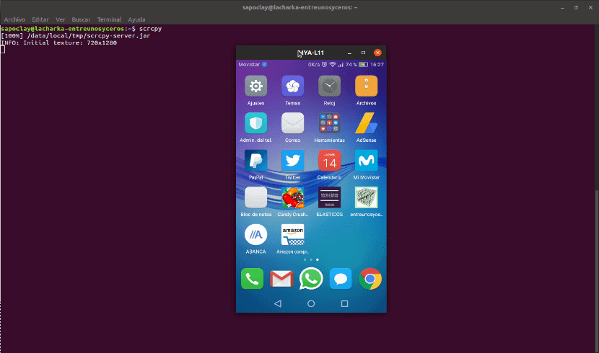Open the PayPal app

[255, 161]
